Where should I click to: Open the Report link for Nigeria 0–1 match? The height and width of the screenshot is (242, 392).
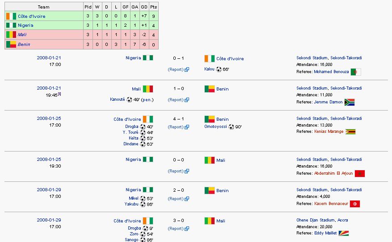tap(176, 70)
